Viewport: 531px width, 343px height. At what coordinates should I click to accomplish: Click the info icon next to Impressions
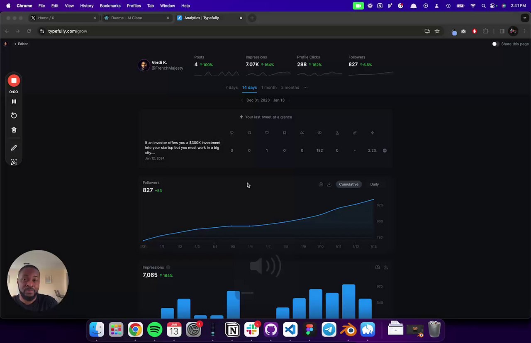click(x=168, y=268)
